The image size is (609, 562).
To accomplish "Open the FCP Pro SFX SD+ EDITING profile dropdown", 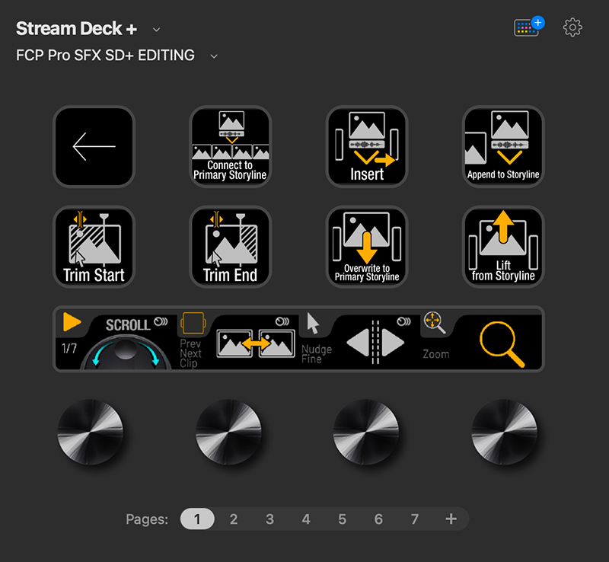I will coord(214,56).
